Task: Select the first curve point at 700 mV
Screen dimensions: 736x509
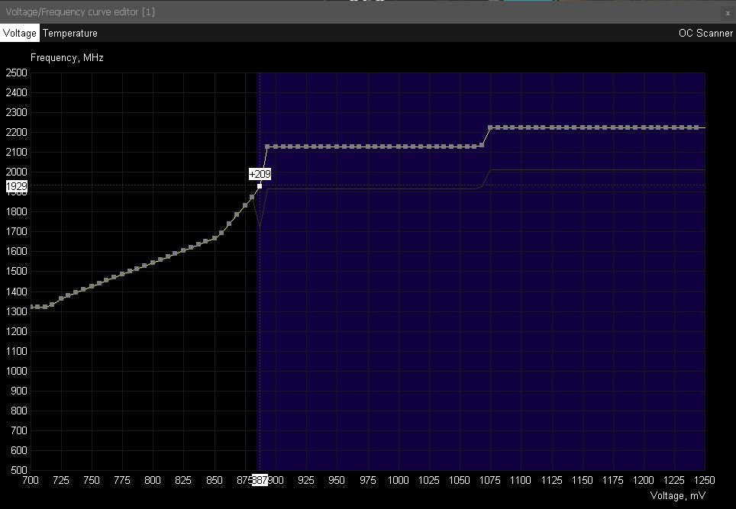Action: coord(31,307)
